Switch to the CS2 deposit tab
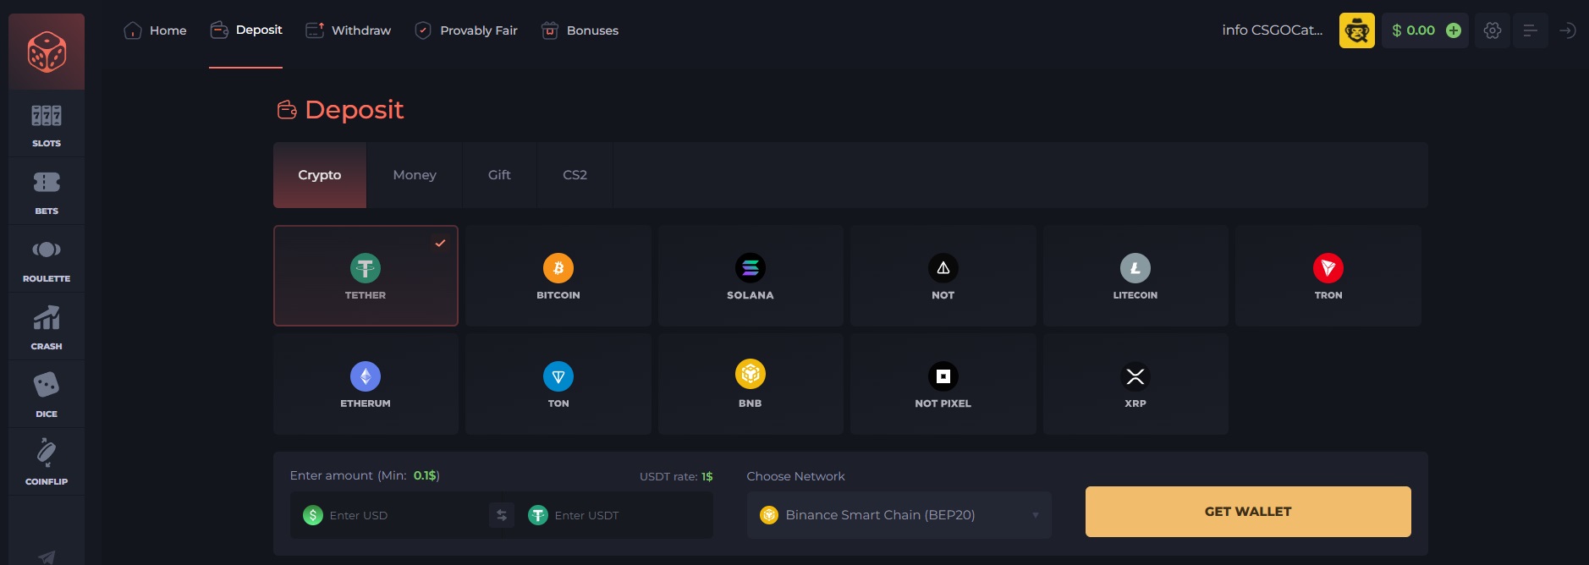The image size is (1589, 565). 575,175
